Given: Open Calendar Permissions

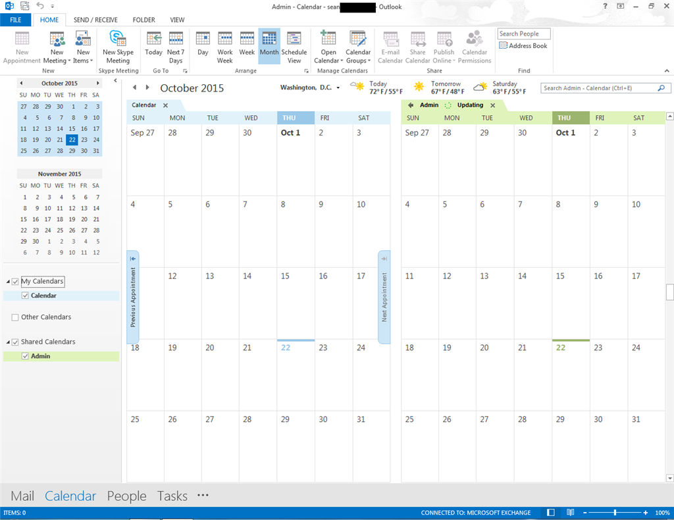Looking at the screenshot, I should pos(475,47).
